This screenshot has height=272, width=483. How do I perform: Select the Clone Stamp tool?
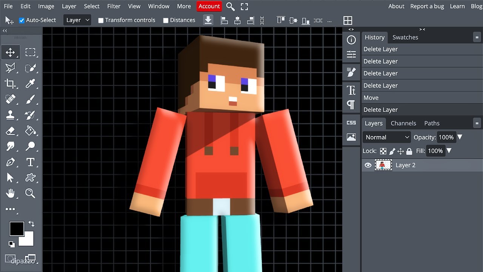point(10,115)
